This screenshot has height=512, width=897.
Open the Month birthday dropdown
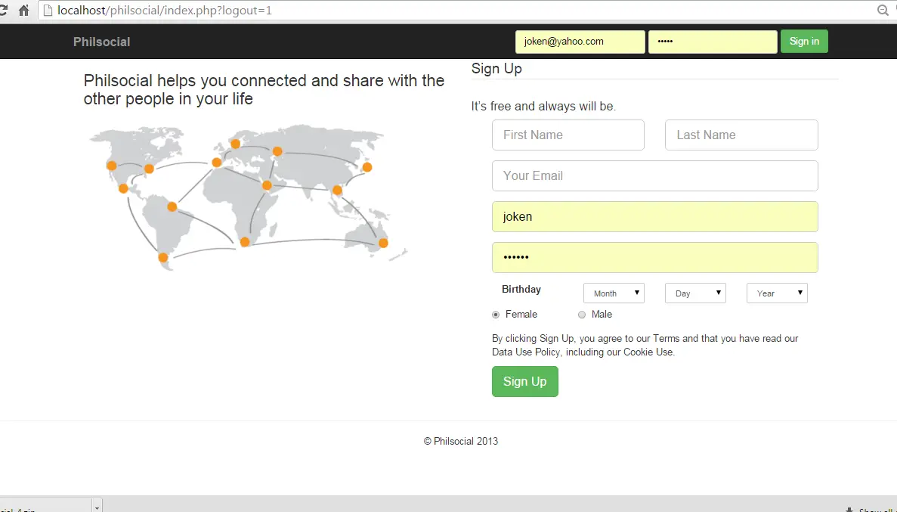614,293
